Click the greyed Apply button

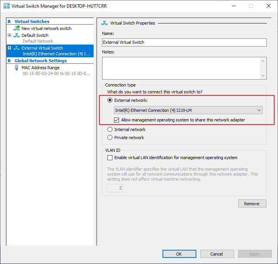[255, 254]
